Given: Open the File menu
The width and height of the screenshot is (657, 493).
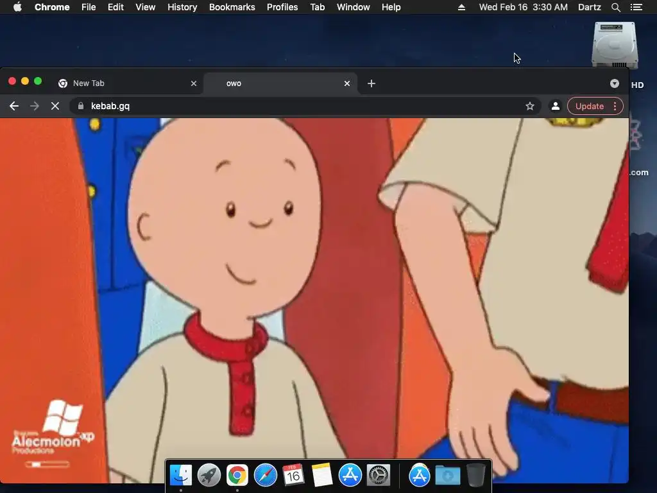Looking at the screenshot, I should coord(89,7).
